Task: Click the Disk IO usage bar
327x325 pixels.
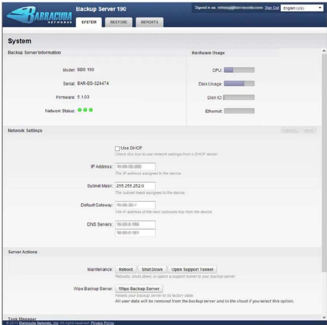Action: click(x=239, y=97)
